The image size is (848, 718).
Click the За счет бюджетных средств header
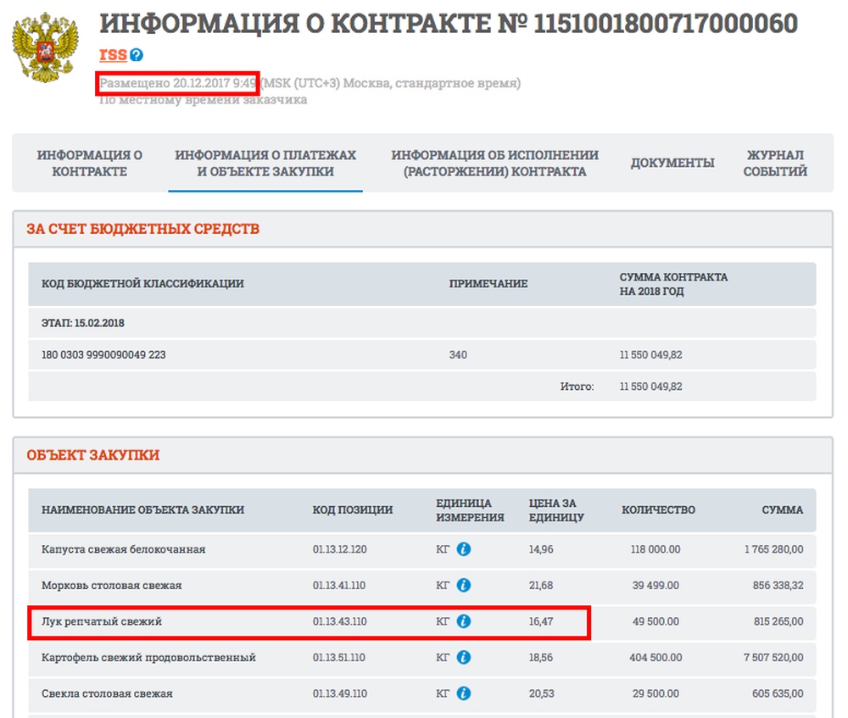tap(142, 229)
